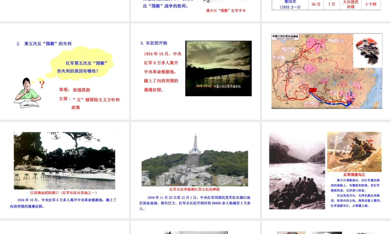Image resolution: width=391 pixels, height=234 pixels.
Task: Click the dark lake photo captioned 中国工农红军开始长征
Action: 219,68
